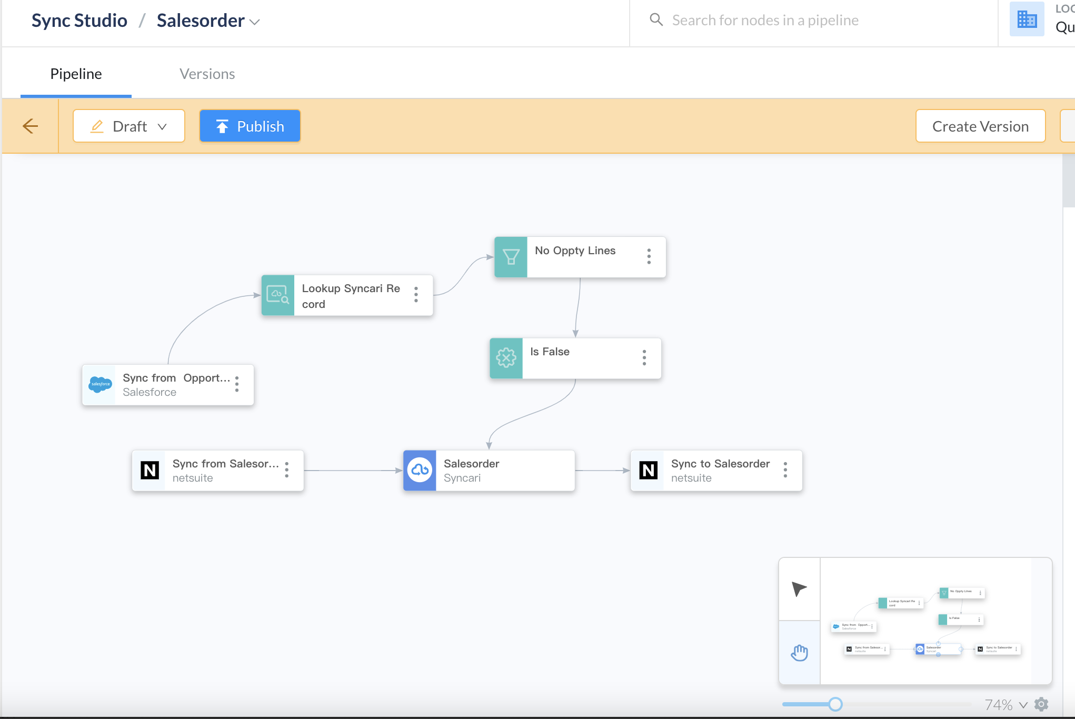Click the zoom slider handle
Image resolution: width=1075 pixels, height=719 pixels.
835,704
